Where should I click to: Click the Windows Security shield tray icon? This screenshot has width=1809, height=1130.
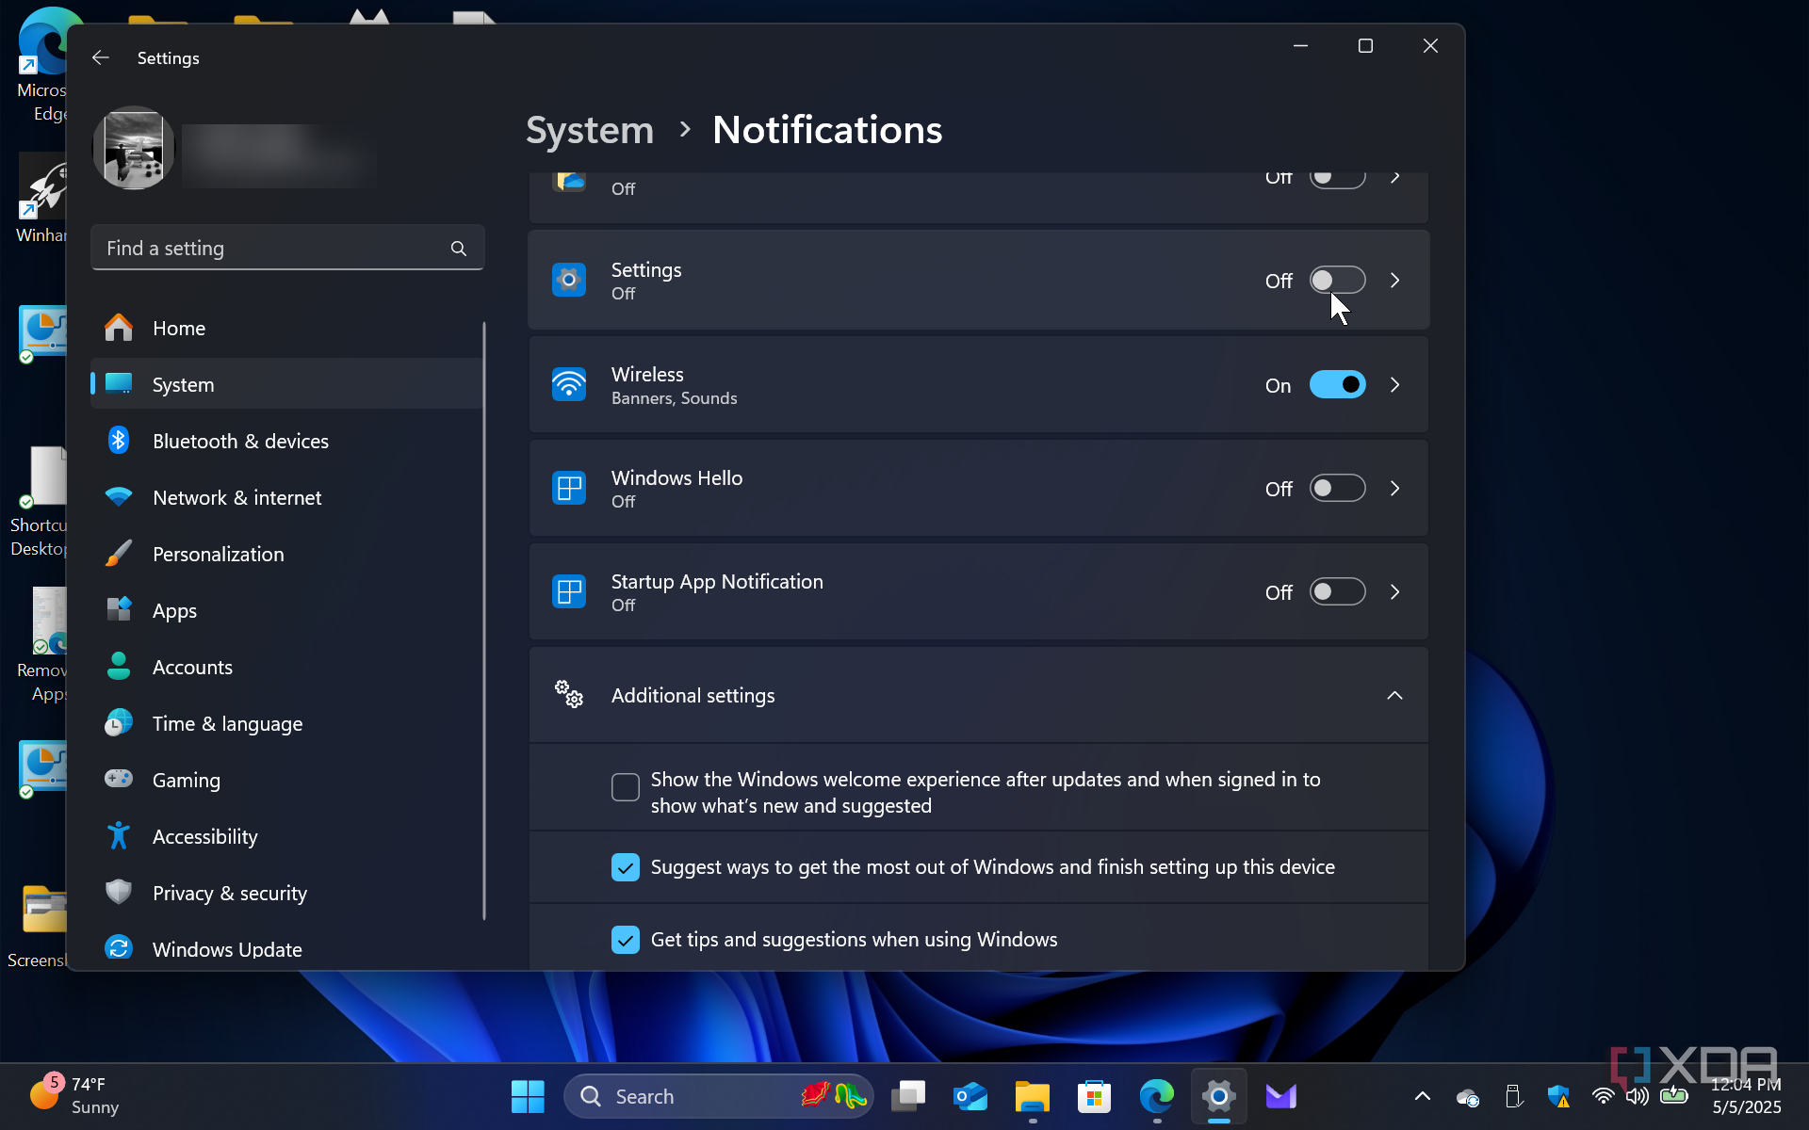(1558, 1097)
